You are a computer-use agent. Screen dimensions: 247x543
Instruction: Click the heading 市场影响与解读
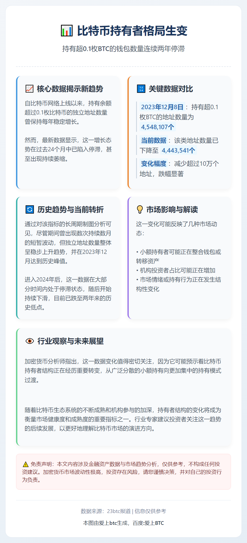tap(172, 210)
